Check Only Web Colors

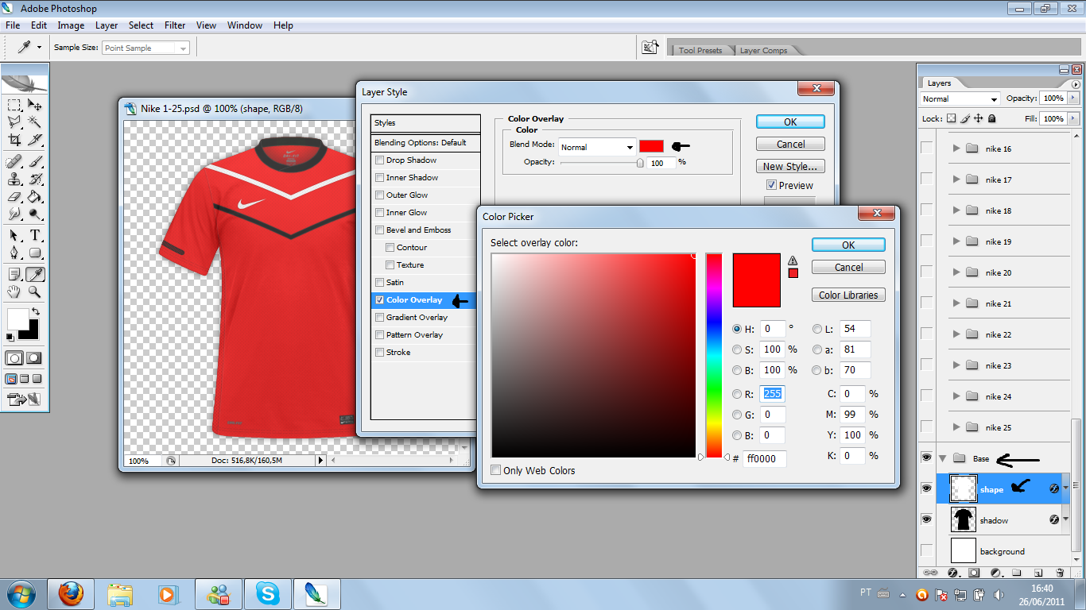click(x=496, y=470)
